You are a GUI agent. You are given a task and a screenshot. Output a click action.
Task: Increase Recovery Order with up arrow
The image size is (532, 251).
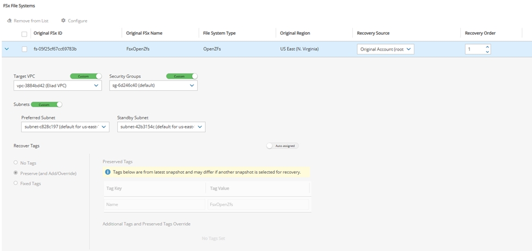pos(487,47)
